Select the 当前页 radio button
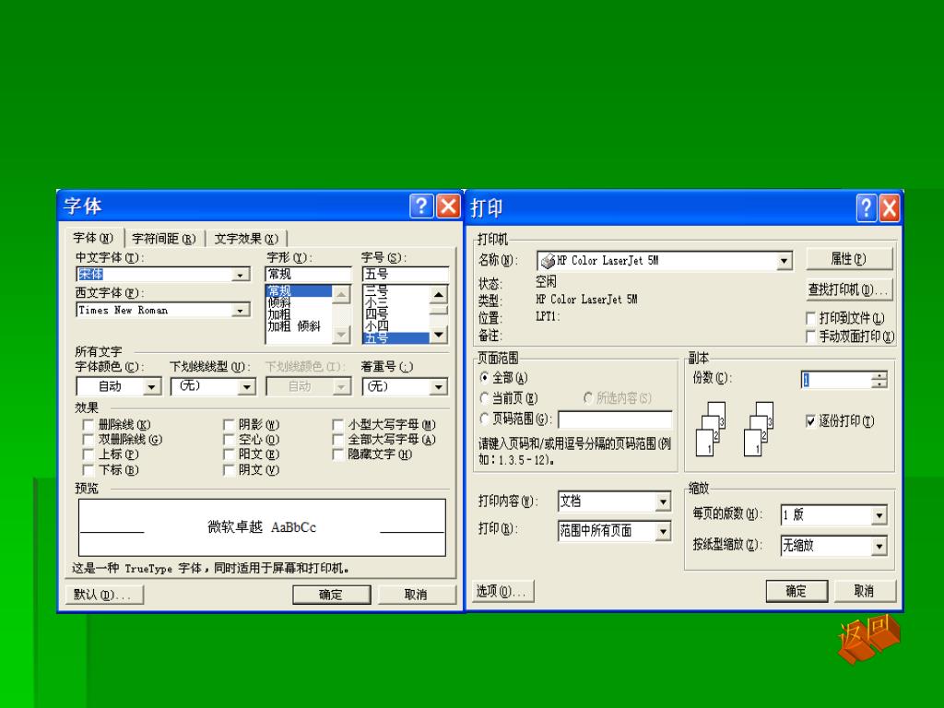The image size is (944, 708). [484, 398]
